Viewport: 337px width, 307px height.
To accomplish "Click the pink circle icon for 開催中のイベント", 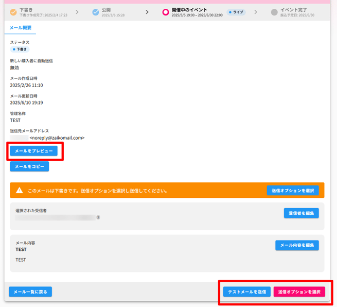I will (x=166, y=12).
